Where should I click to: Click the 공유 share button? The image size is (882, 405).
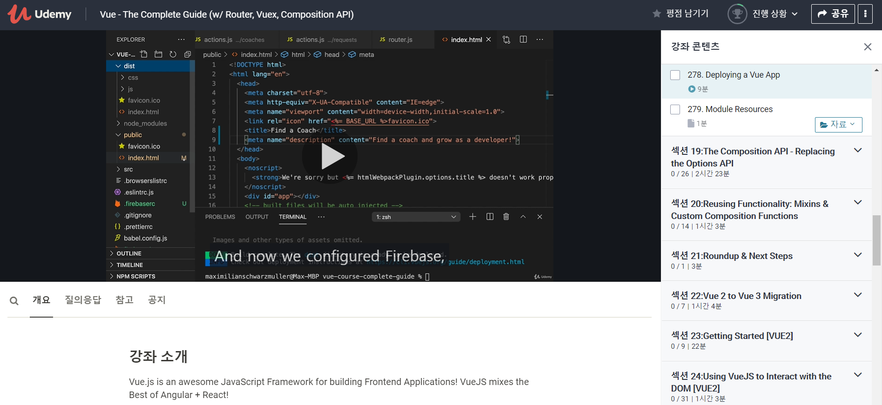[x=833, y=14]
